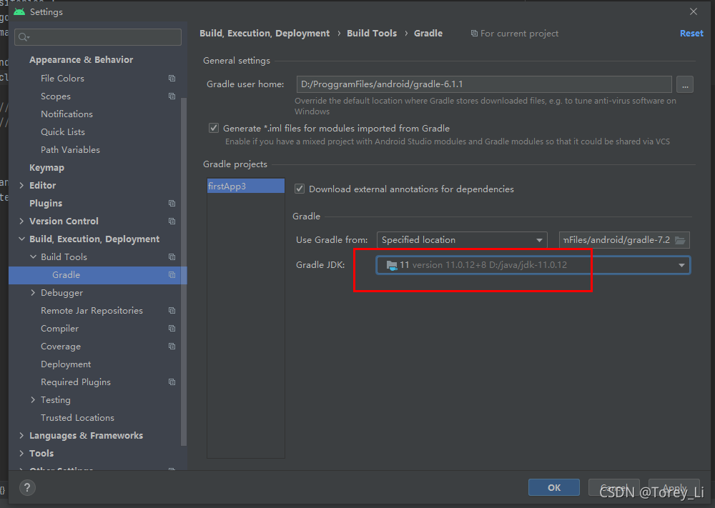Select firstApp3 in Gradle projects list

tap(246, 186)
